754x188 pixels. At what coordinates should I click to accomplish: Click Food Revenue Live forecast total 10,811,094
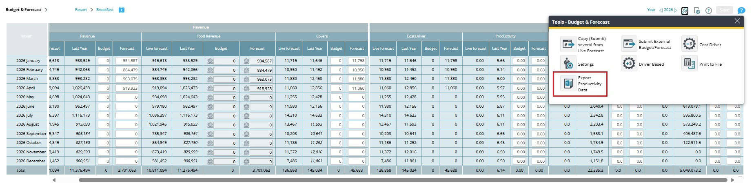click(157, 170)
